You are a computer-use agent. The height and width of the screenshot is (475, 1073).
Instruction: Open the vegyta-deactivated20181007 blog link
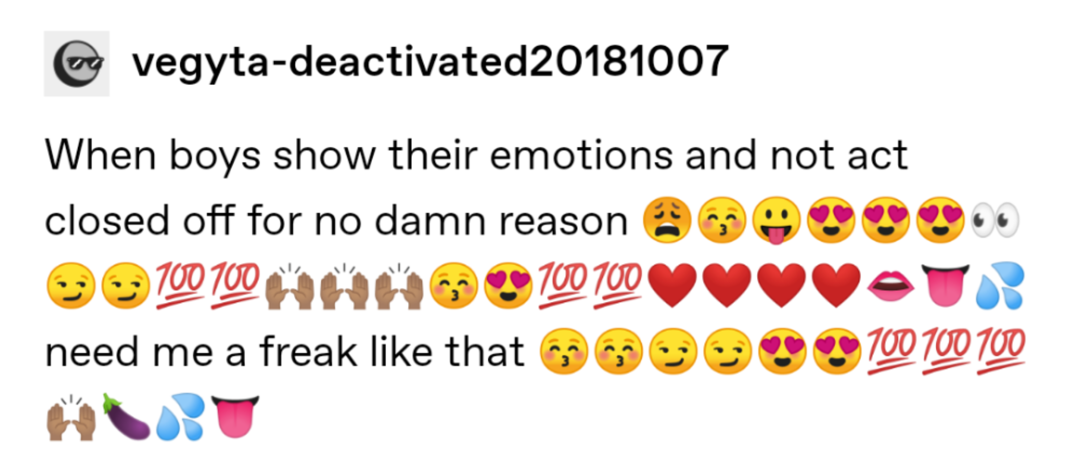point(430,62)
